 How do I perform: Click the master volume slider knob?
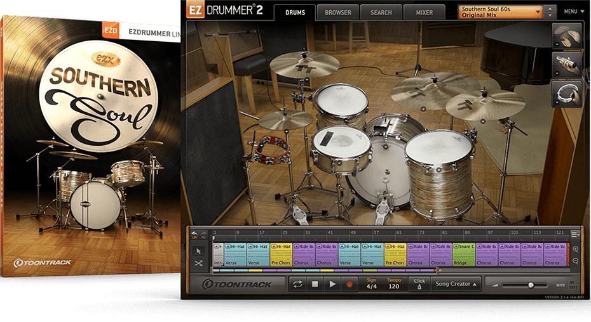coord(531,285)
